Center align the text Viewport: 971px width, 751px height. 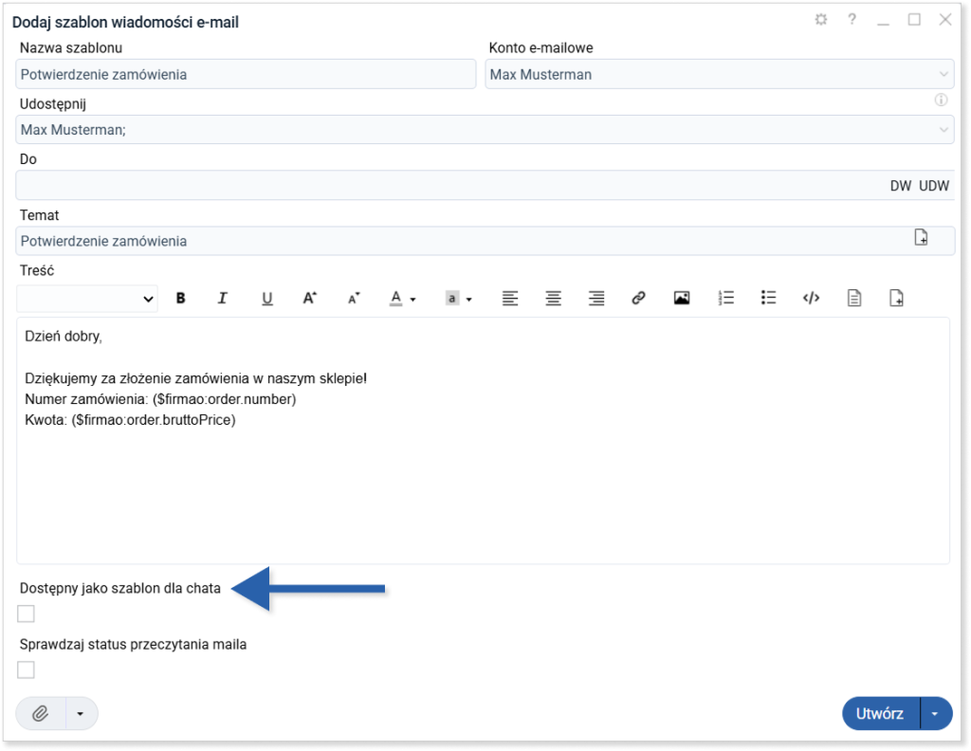pyautogui.click(x=554, y=299)
